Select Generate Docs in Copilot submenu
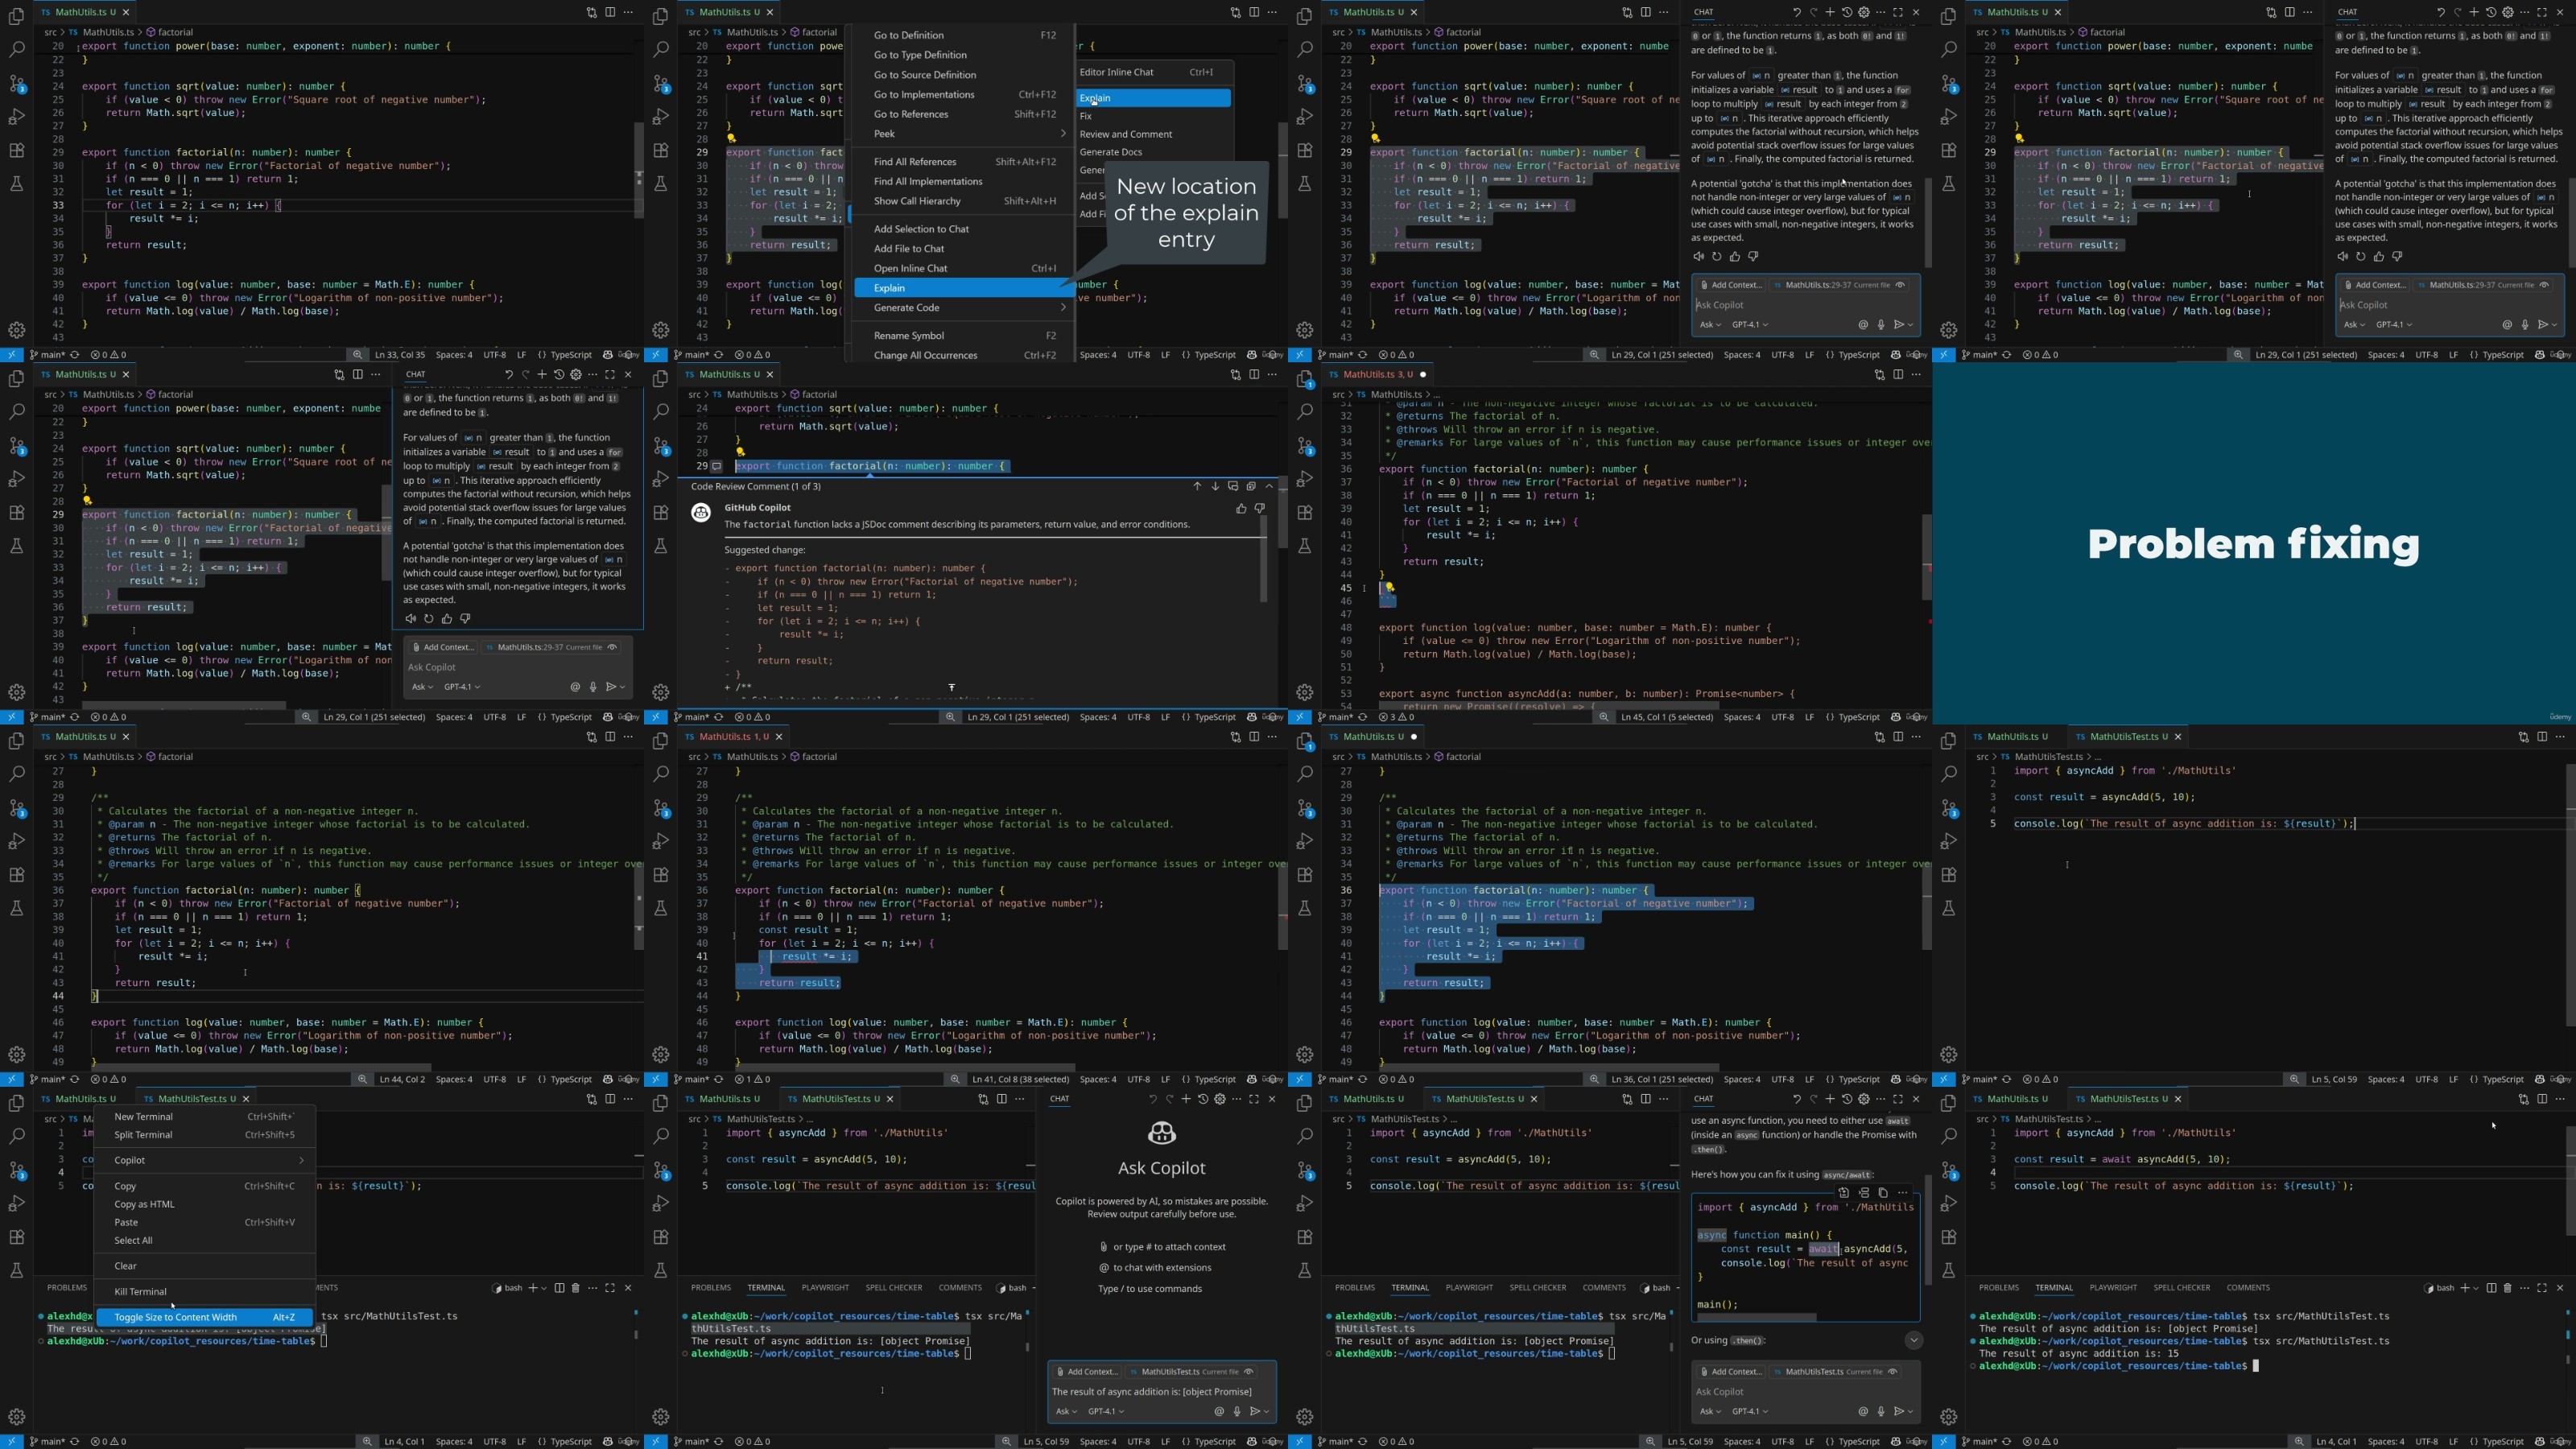 click(1154, 152)
